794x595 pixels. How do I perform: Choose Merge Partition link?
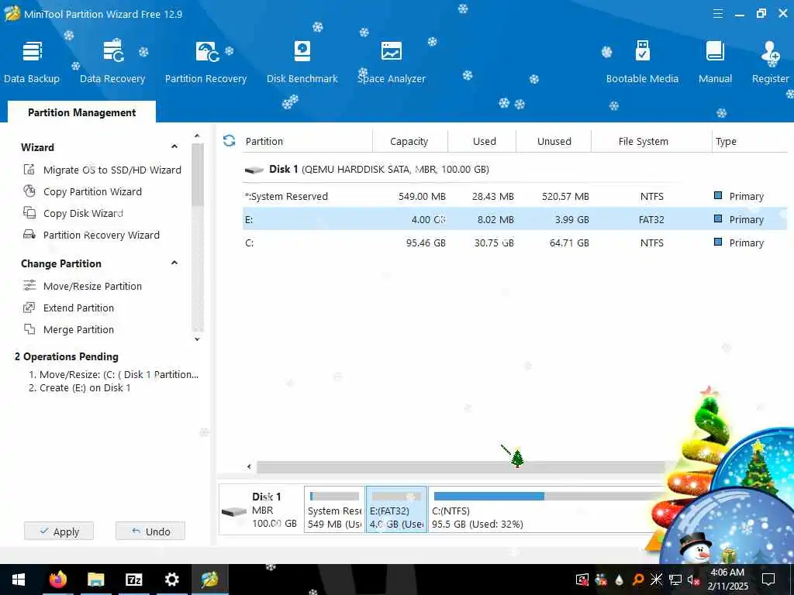coord(78,330)
